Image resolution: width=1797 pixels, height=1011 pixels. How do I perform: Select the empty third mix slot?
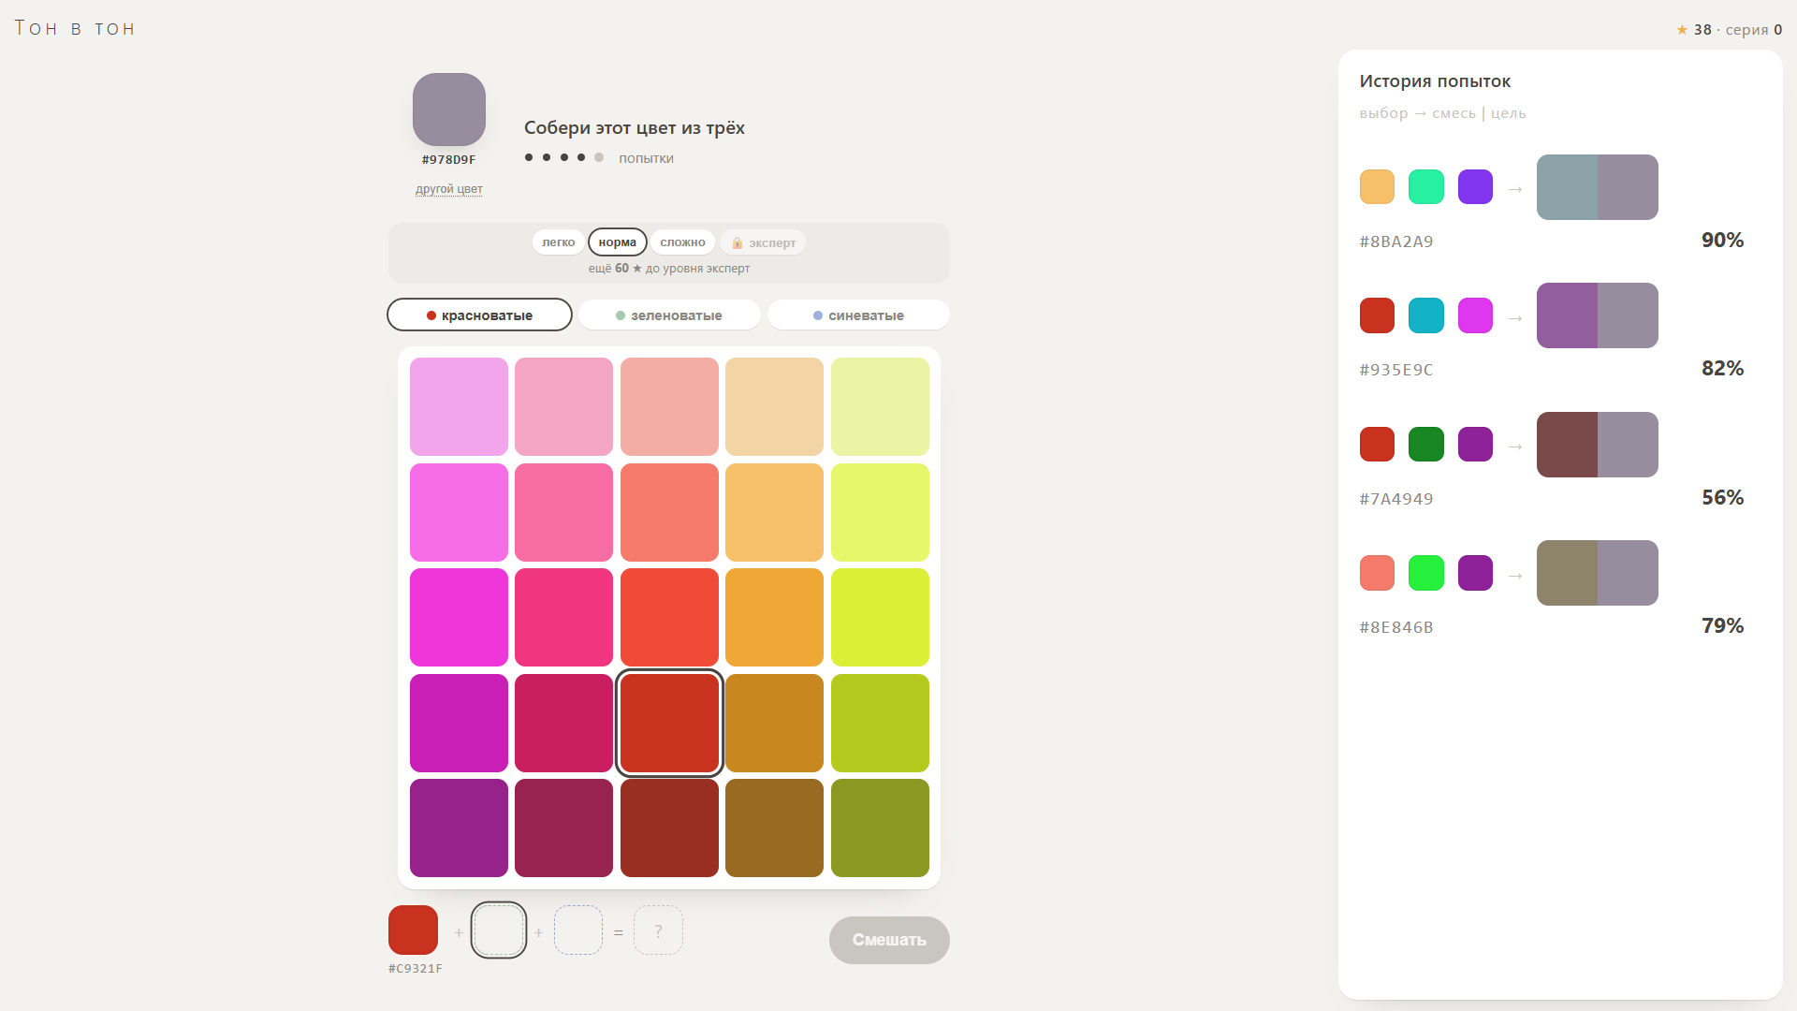[x=578, y=930]
